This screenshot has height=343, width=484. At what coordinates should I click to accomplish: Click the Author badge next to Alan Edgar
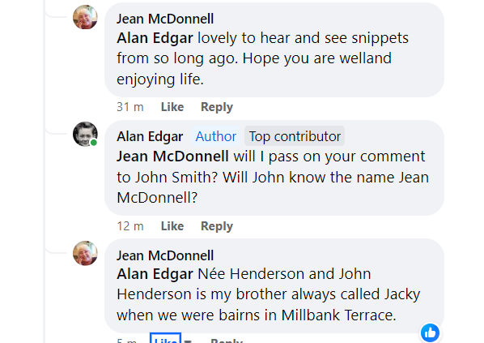(216, 136)
